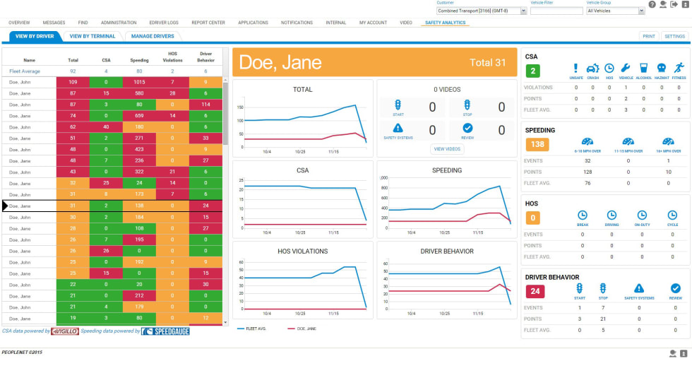Open the Customer dropdown
Screen dimensions: 692x390
pos(482,11)
